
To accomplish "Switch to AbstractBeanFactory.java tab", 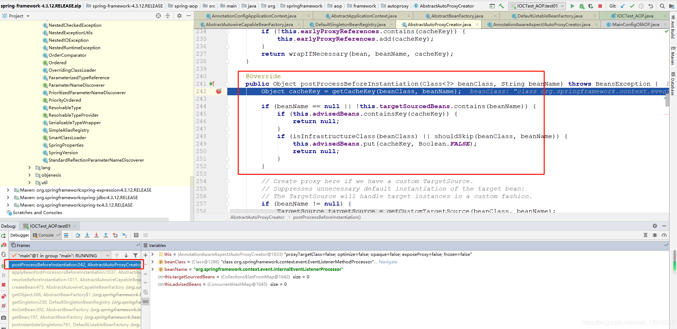I will (x=457, y=16).
